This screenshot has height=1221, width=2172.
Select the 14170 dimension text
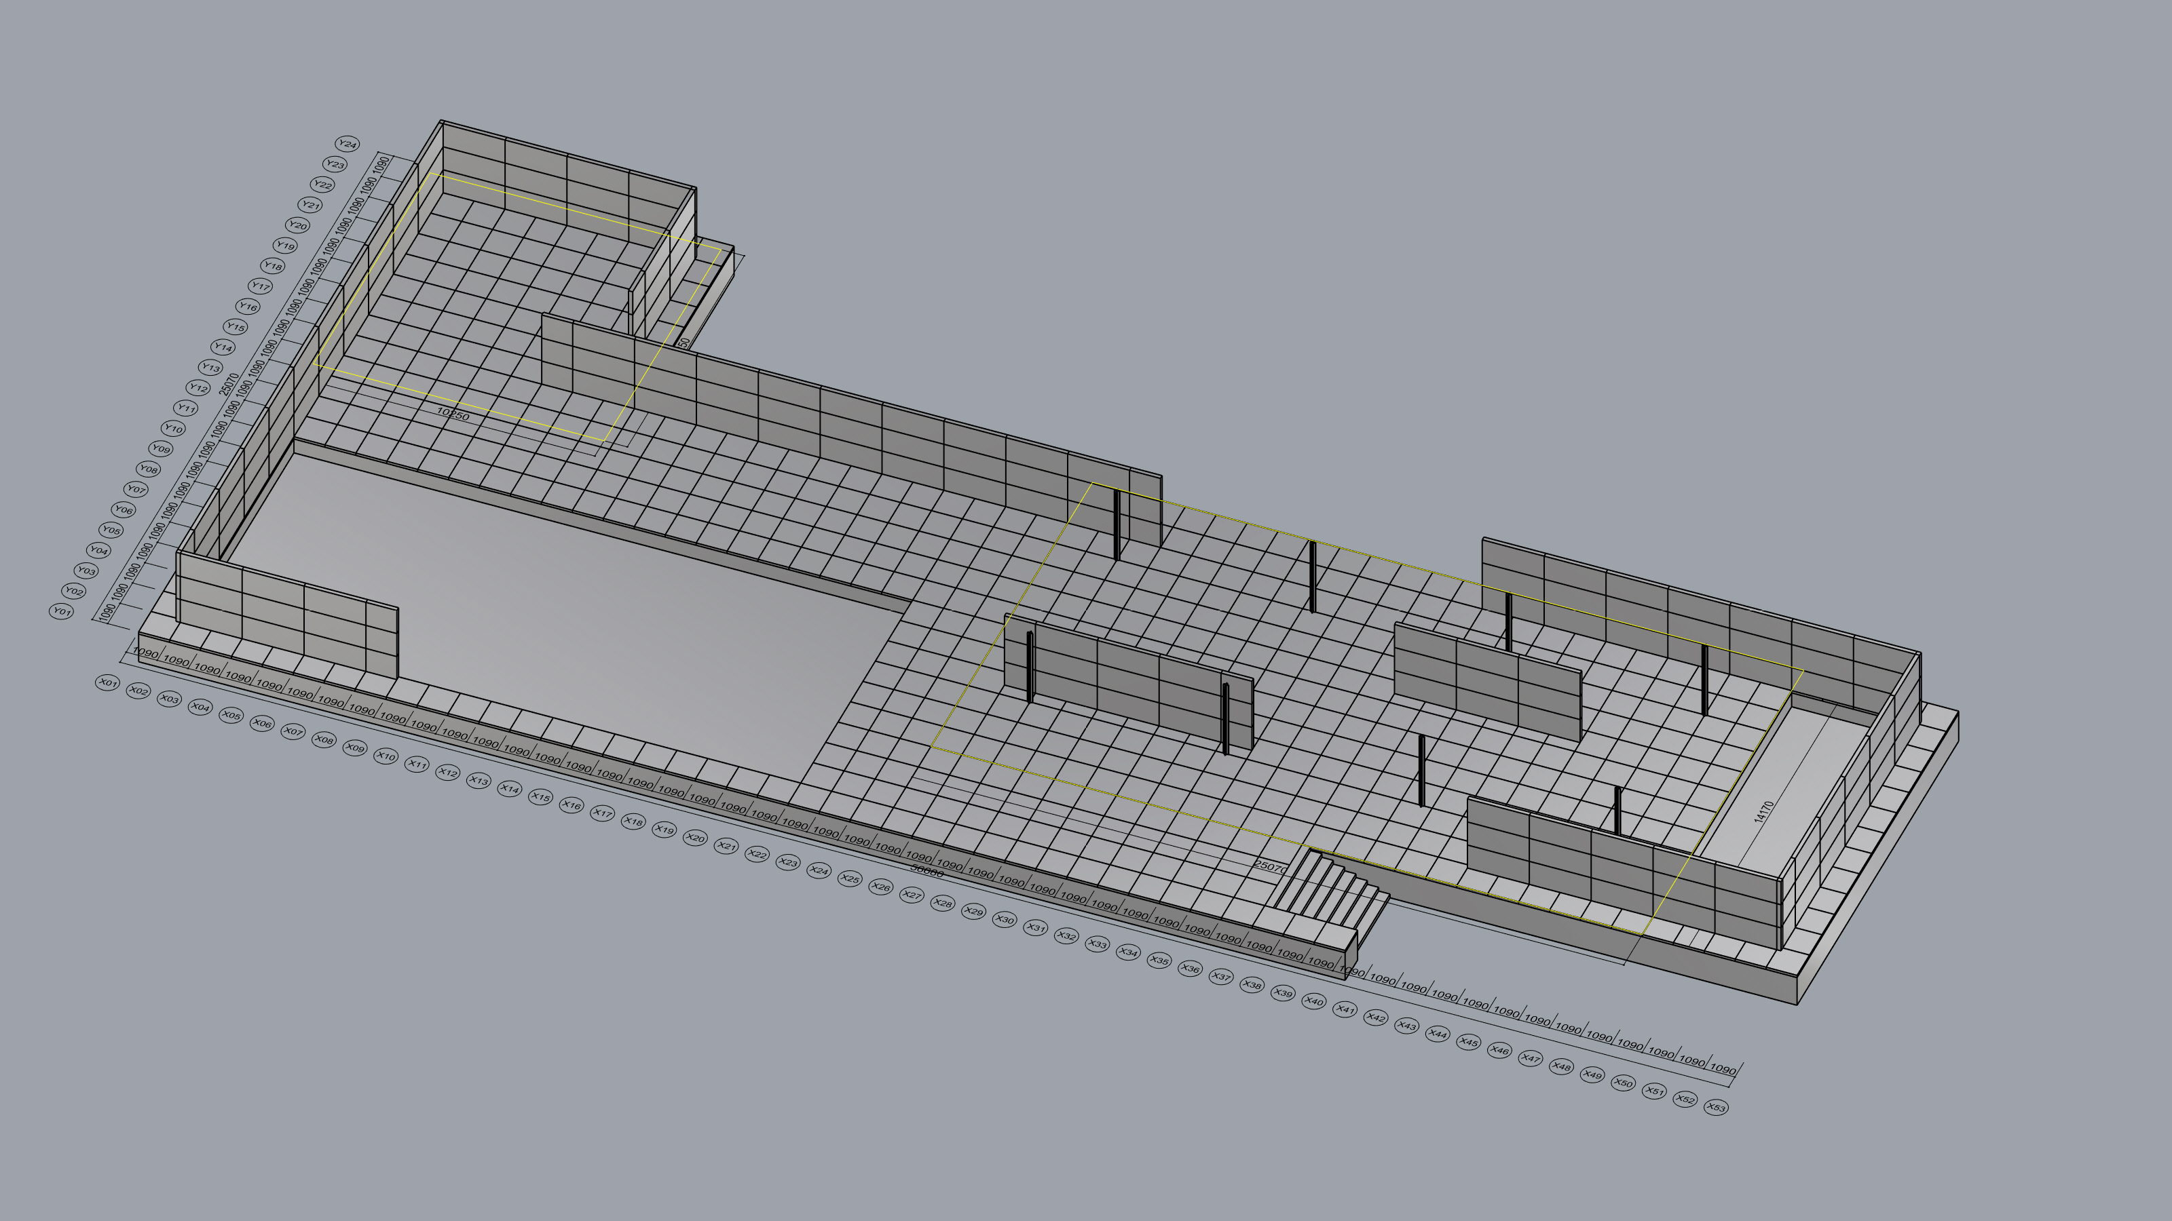[x=1763, y=811]
